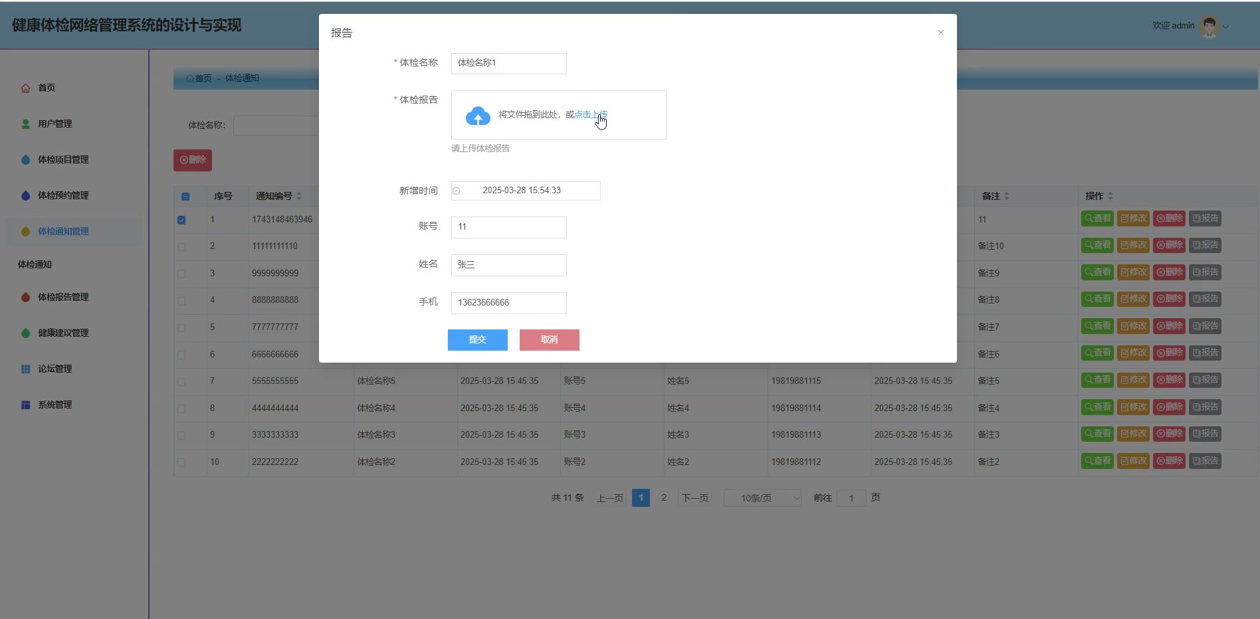Sort by the 备注 column arrows
This screenshot has height=619, width=1260.
pyautogui.click(x=1007, y=197)
